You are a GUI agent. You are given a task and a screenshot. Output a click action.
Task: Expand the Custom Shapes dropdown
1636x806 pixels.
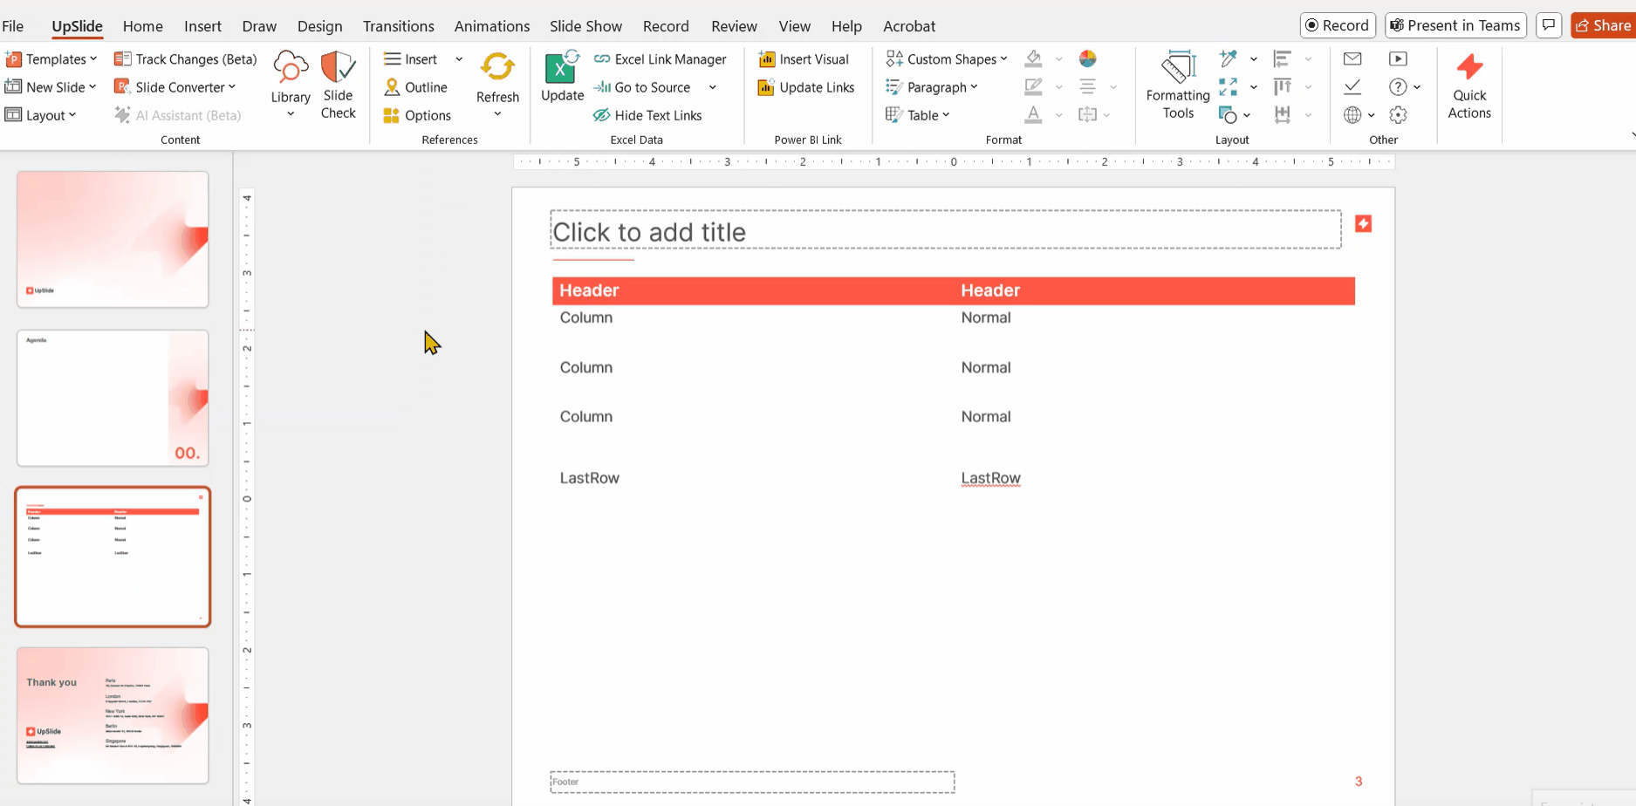click(x=947, y=59)
